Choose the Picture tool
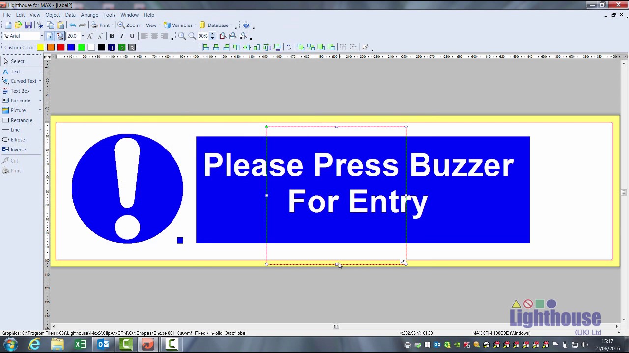 coord(14,110)
